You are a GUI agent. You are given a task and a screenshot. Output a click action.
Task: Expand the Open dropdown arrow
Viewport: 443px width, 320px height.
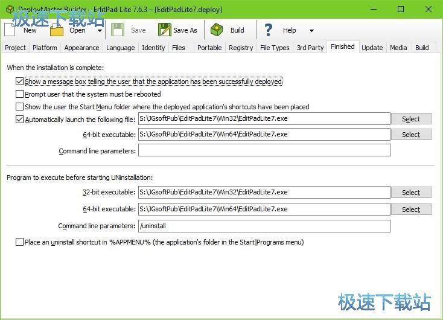tap(100, 31)
